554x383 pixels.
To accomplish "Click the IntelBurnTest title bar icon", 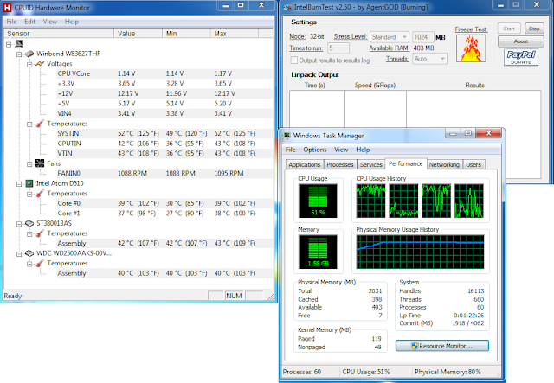I will pos(287,7).
